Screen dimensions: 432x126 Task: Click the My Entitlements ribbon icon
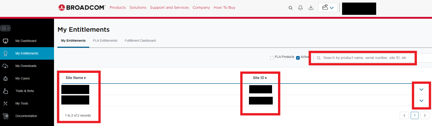5,53
